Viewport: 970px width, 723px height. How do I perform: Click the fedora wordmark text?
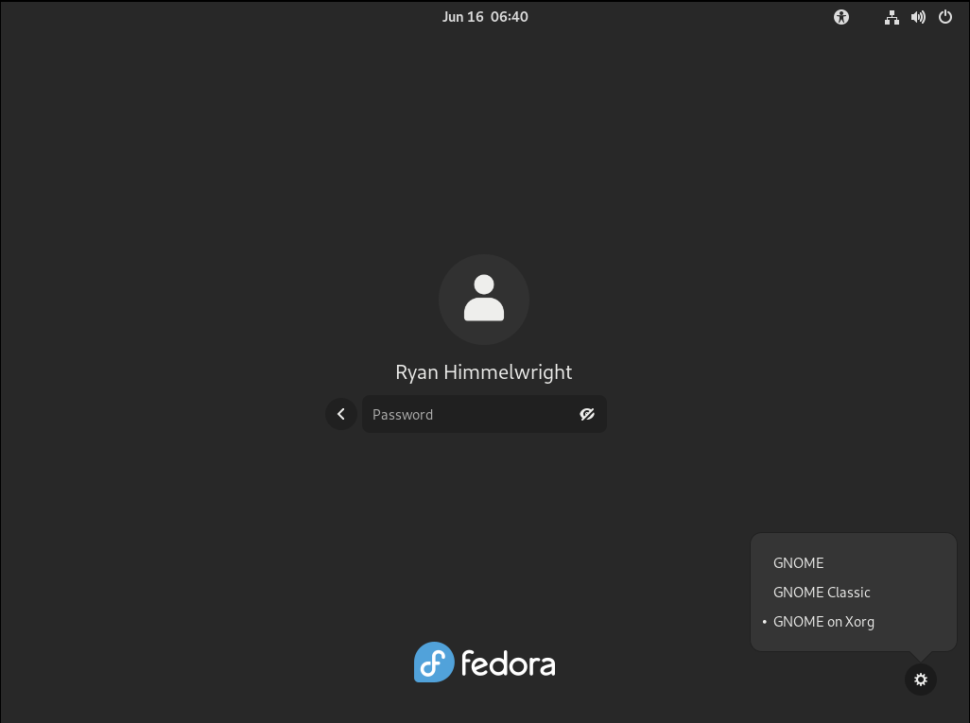508,663
